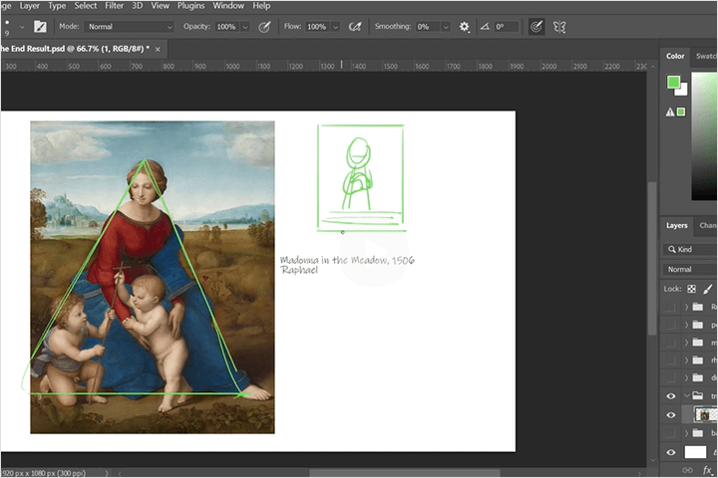
Task: Close the End Result.psd document tab
Action: (x=158, y=49)
